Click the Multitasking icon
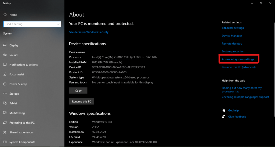This screenshot has width=275, height=147. pos(5,113)
